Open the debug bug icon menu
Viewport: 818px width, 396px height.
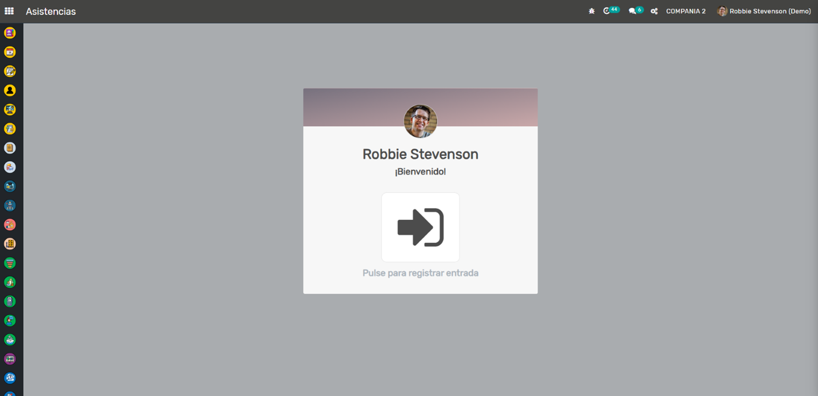tap(592, 11)
